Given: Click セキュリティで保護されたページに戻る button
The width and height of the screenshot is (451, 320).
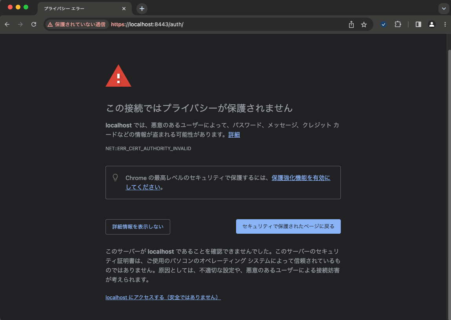Looking at the screenshot, I should 288,227.
